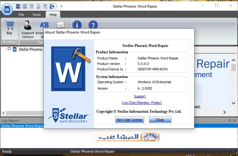
Task: Open the KB Knowledge Base icon
Action: pyautogui.click(x=44, y=25)
